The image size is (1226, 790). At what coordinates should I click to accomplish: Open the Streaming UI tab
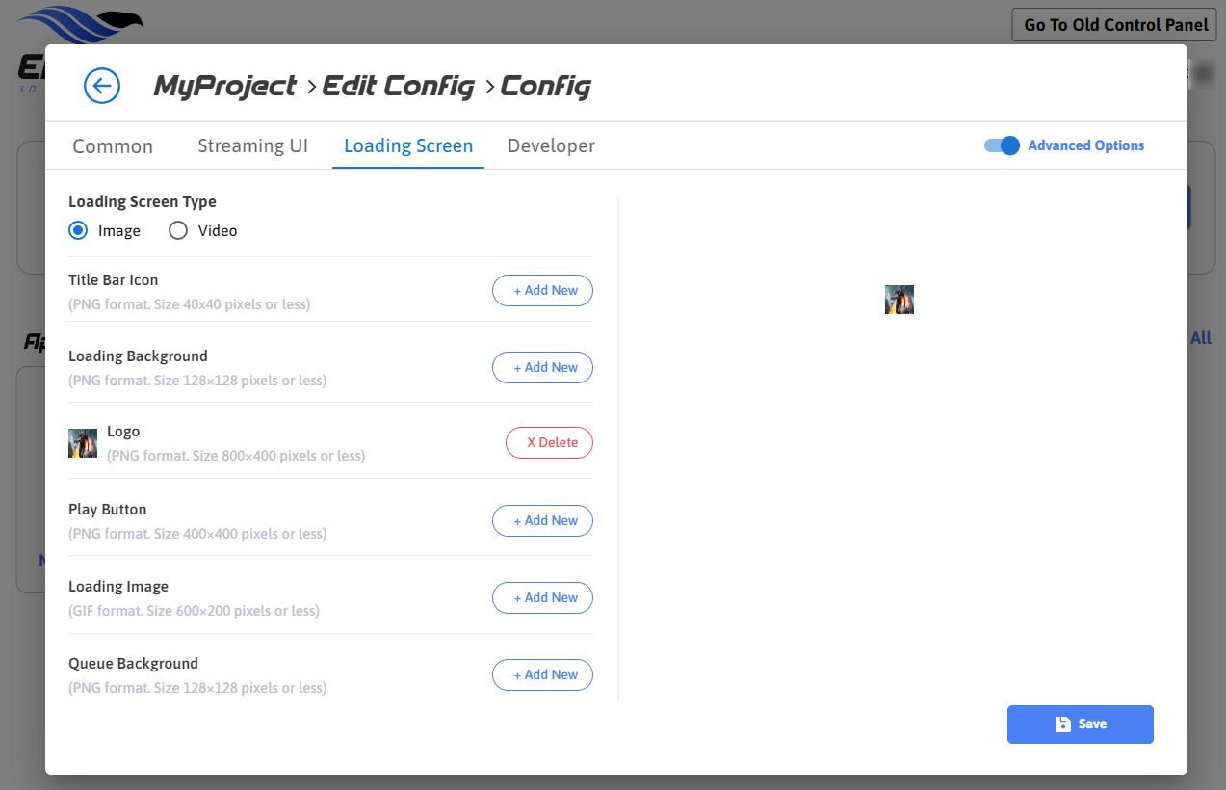pyautogui.click(x=252, y=146)
